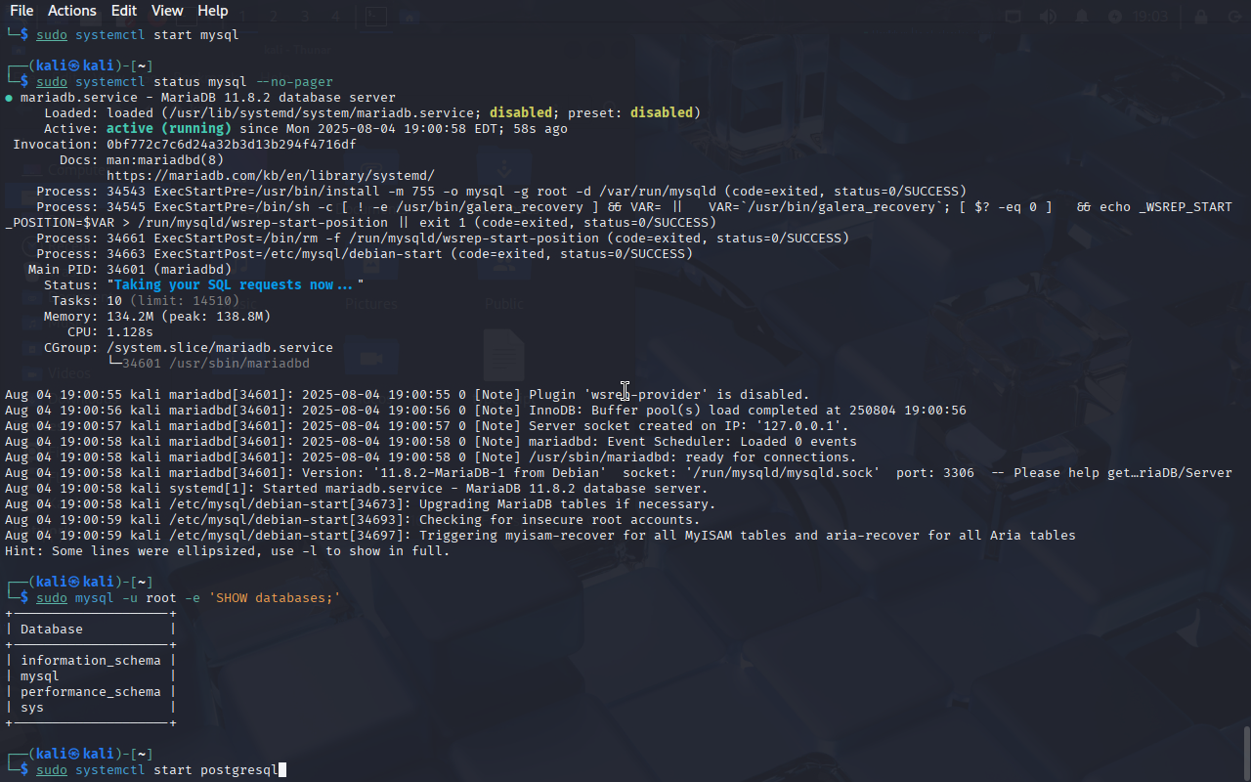Screen dimensions: 1251x782
Task: Click 'Triggering myisam-recover' log line
Action: [x=540, y=536]
